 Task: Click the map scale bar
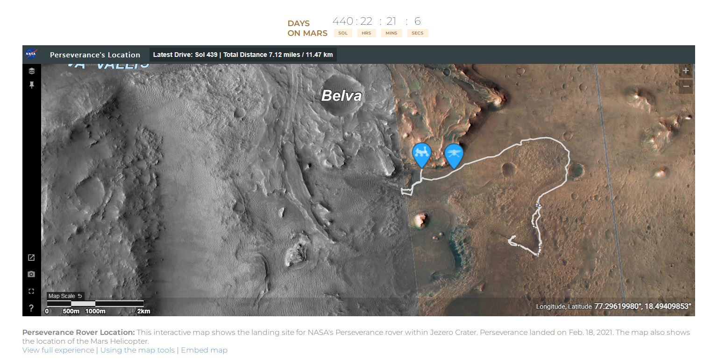click(x=95, y=304)
